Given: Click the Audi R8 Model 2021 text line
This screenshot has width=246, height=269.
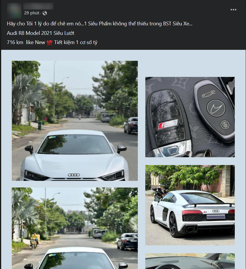Looking at the screenshot, I should pyautogui.click(x=41, y=33).
